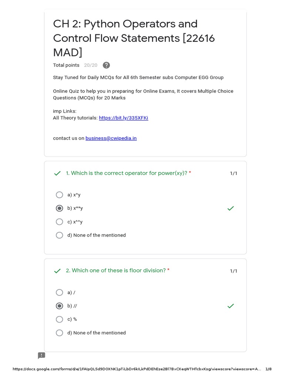Click the correct-answer tick next to // option
The image size is (284, 378).
tap(230, 306)
